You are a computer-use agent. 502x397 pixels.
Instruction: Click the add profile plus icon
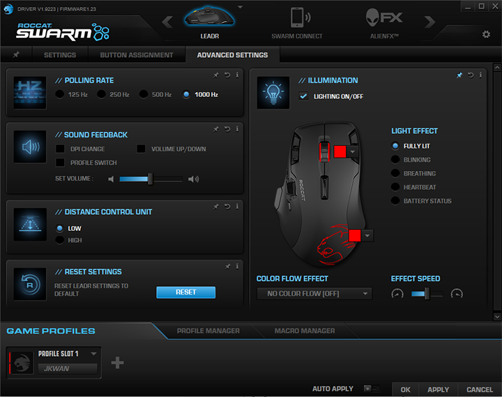coord(117,362)
